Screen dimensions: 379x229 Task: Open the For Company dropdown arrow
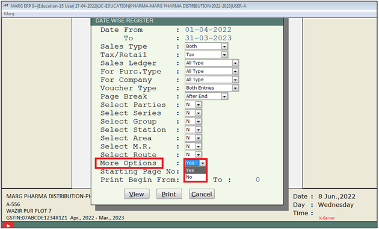tap(235, 80)
